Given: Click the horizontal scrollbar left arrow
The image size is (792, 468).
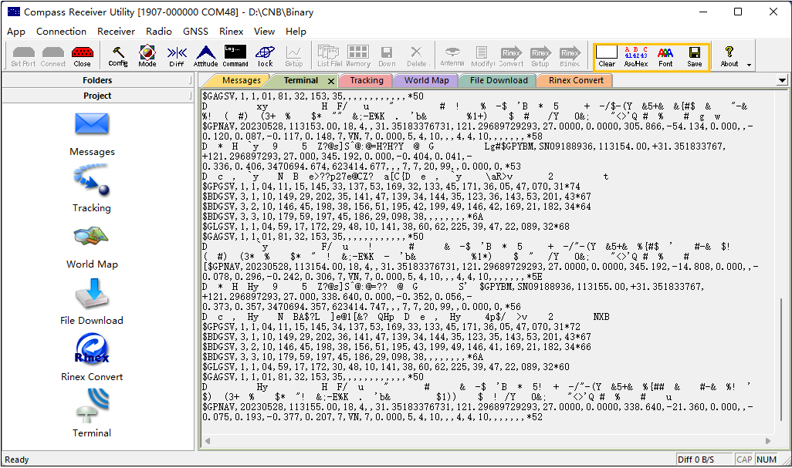Looking at the screenshot, I should click(207, 441).
